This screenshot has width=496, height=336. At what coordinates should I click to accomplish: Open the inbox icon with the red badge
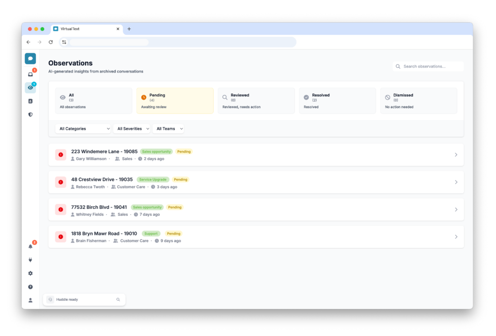tap(30, 73)
